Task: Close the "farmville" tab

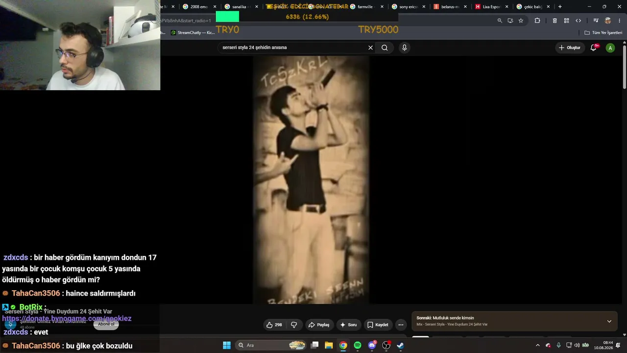Action: coord(382,7)
